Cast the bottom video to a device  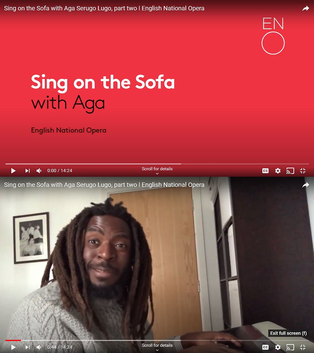290,347
